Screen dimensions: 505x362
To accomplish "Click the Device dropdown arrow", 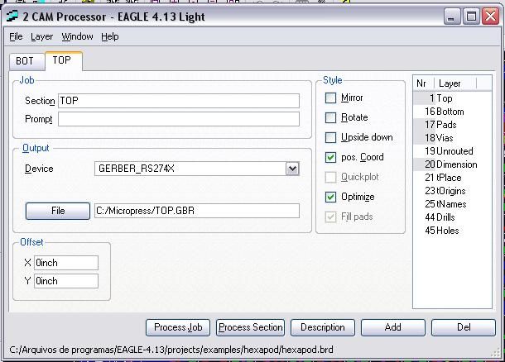I will tap(292, 169).
